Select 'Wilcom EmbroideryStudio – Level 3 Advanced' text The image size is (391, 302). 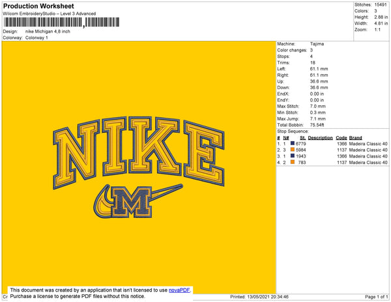click(x=50, y=14)
